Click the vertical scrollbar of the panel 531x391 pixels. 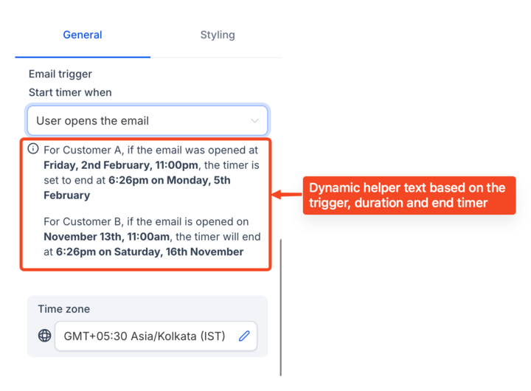[x=281, y=307]
